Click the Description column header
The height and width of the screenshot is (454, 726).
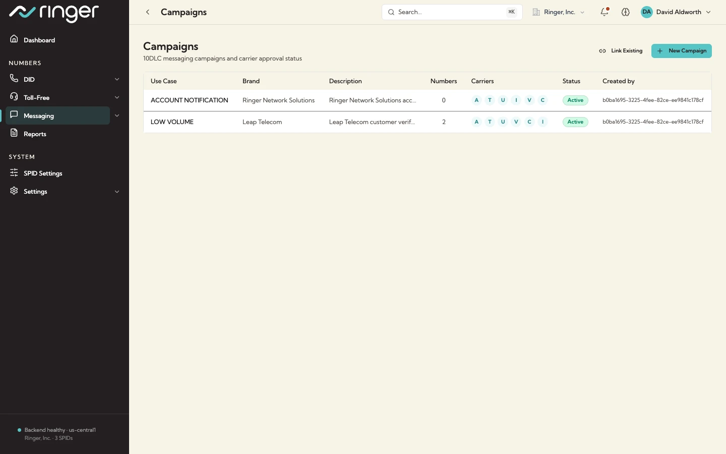pyautogui.click(x=345, y=81)
